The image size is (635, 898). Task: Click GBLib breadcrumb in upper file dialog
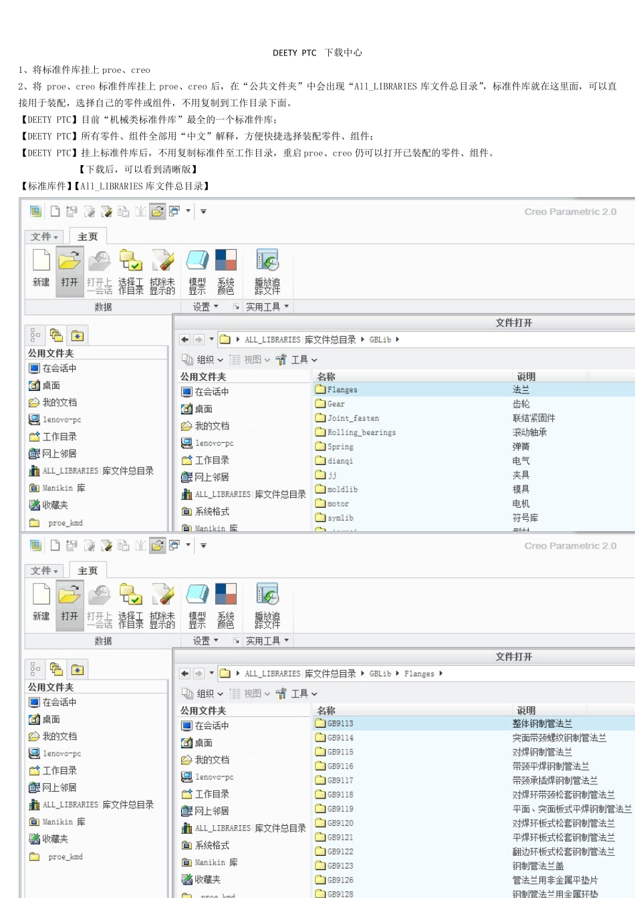(x=380, y=339)
